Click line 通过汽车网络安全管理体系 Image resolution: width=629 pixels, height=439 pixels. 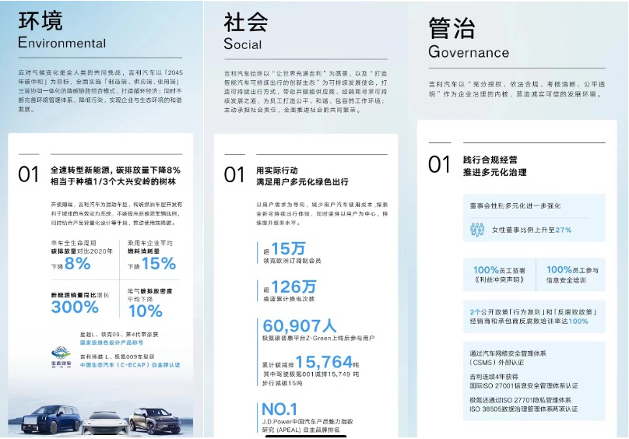(508, 353)
